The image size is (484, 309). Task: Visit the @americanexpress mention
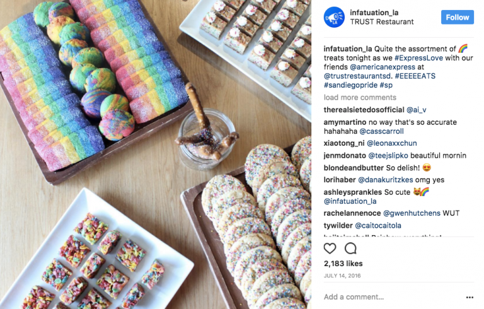coord(383,67)
